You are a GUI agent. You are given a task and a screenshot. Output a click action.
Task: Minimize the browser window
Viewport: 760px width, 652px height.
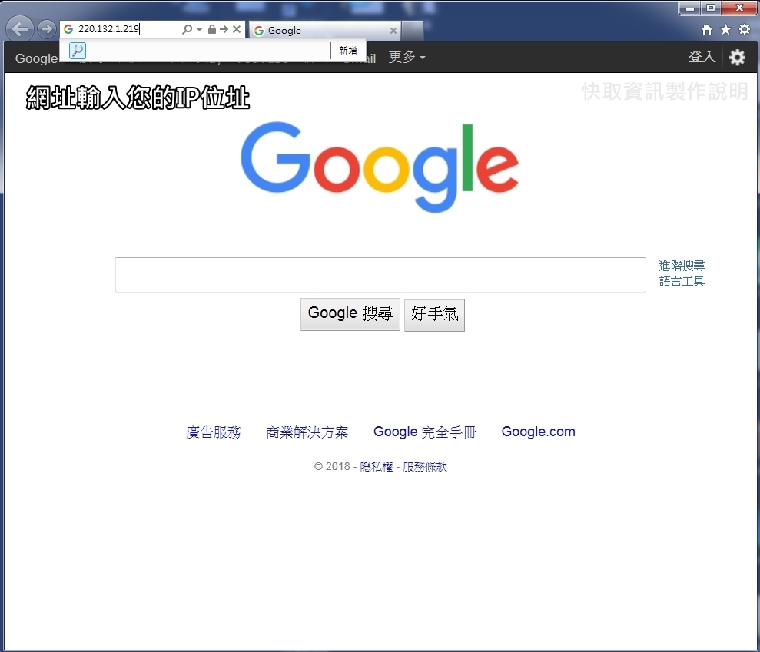click(x=690, y=8)
